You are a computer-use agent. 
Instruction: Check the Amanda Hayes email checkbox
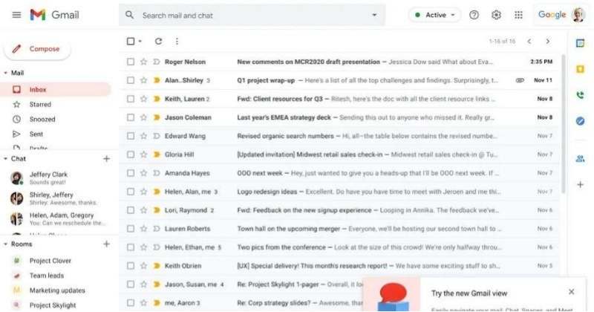click(x=131, y=173)
